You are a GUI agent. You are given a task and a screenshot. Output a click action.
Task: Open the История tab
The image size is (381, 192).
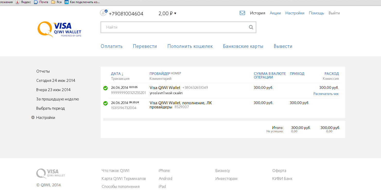pyautogui.click(x=257, y=13)
